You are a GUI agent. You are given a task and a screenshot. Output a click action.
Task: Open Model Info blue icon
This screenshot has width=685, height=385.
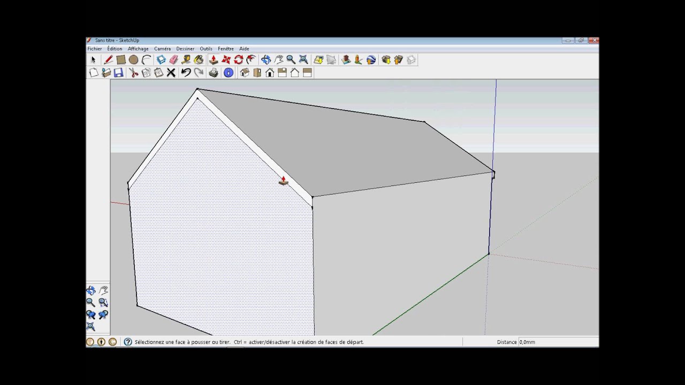coord(229,73)
